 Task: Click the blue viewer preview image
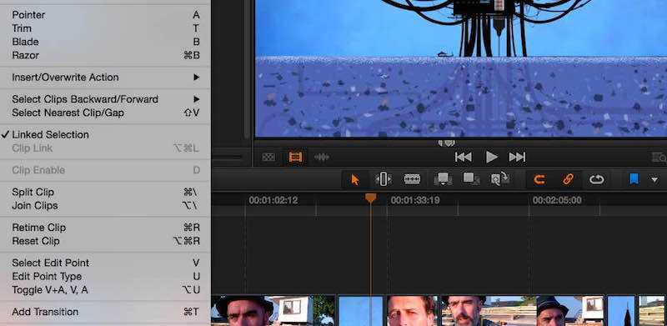[x=461, y=68]
